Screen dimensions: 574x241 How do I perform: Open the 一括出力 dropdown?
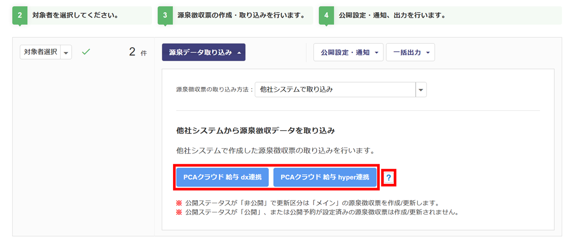tap(410, 52)
